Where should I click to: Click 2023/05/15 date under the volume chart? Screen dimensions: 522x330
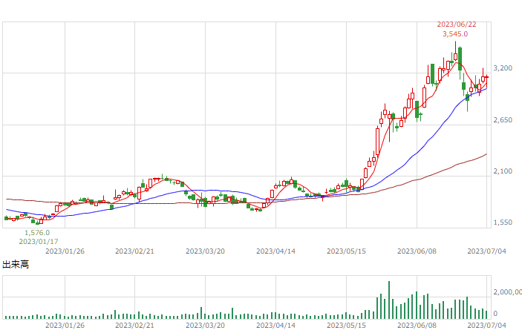click(x=346, y=326)
